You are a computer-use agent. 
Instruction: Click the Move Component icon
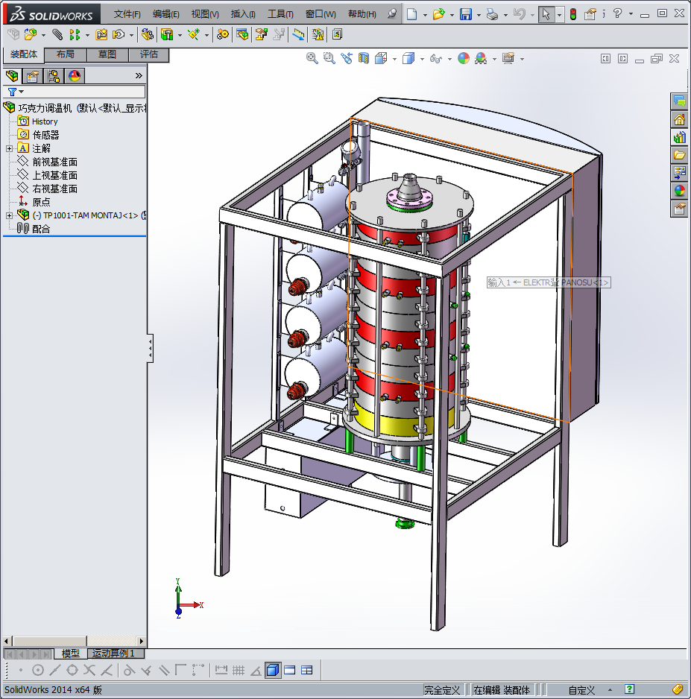(x=119, y=34)
